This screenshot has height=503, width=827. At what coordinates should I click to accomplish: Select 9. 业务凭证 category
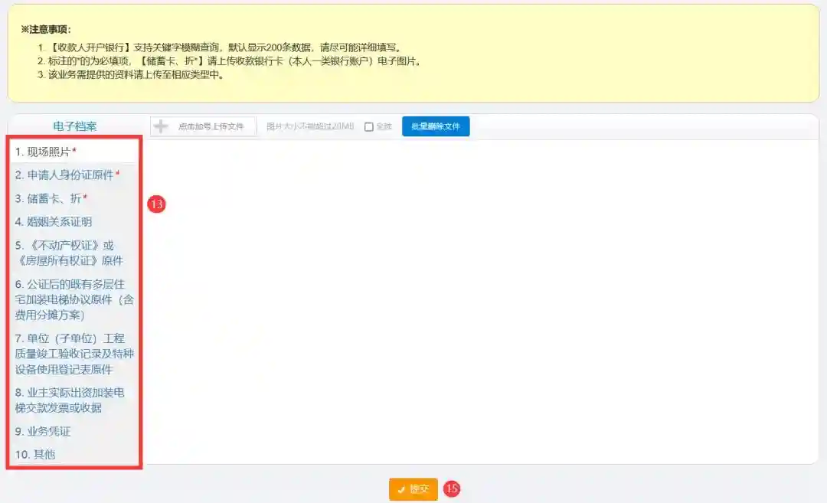(x=43, y=432)
